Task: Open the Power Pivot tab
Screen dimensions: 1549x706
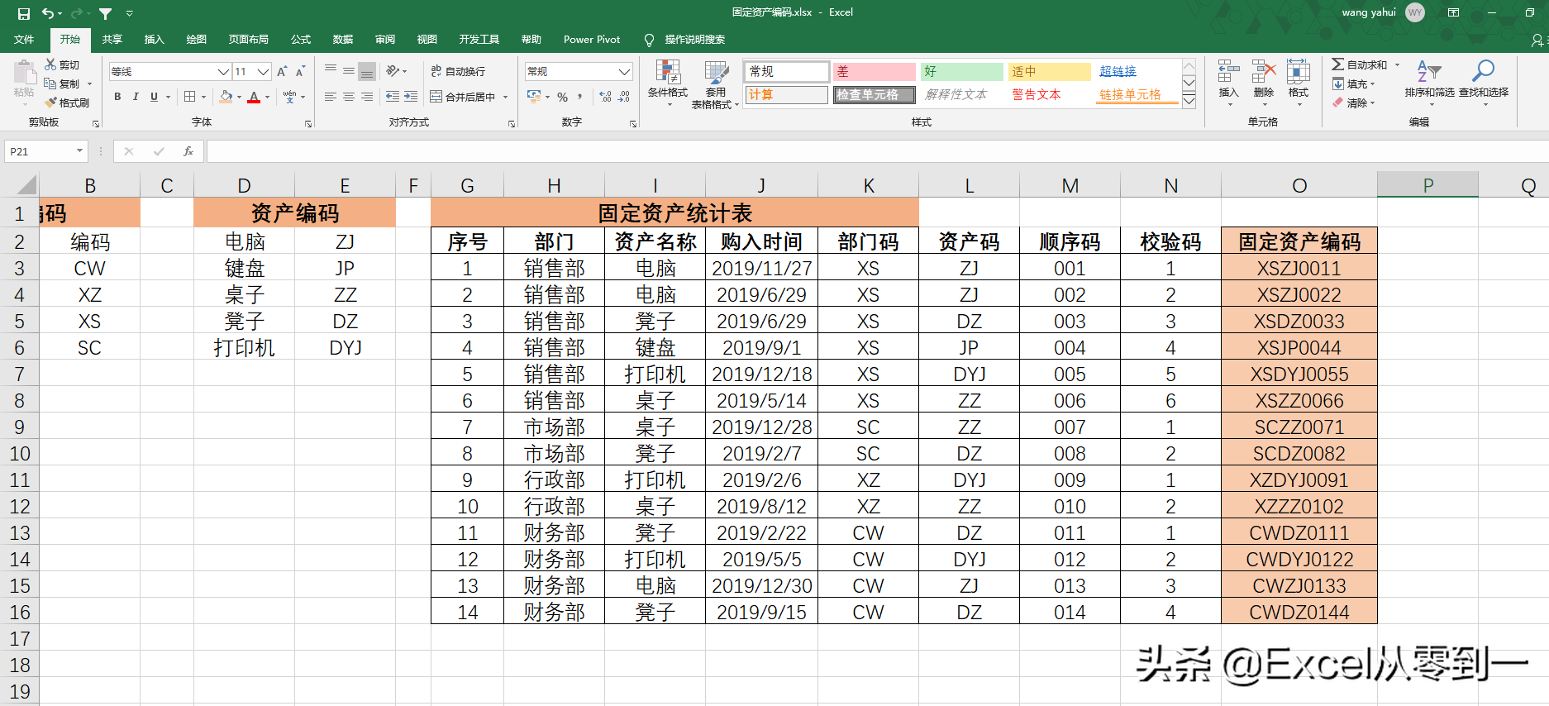Action: pos(592,39)
